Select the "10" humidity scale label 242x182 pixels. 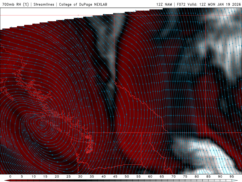34,177
